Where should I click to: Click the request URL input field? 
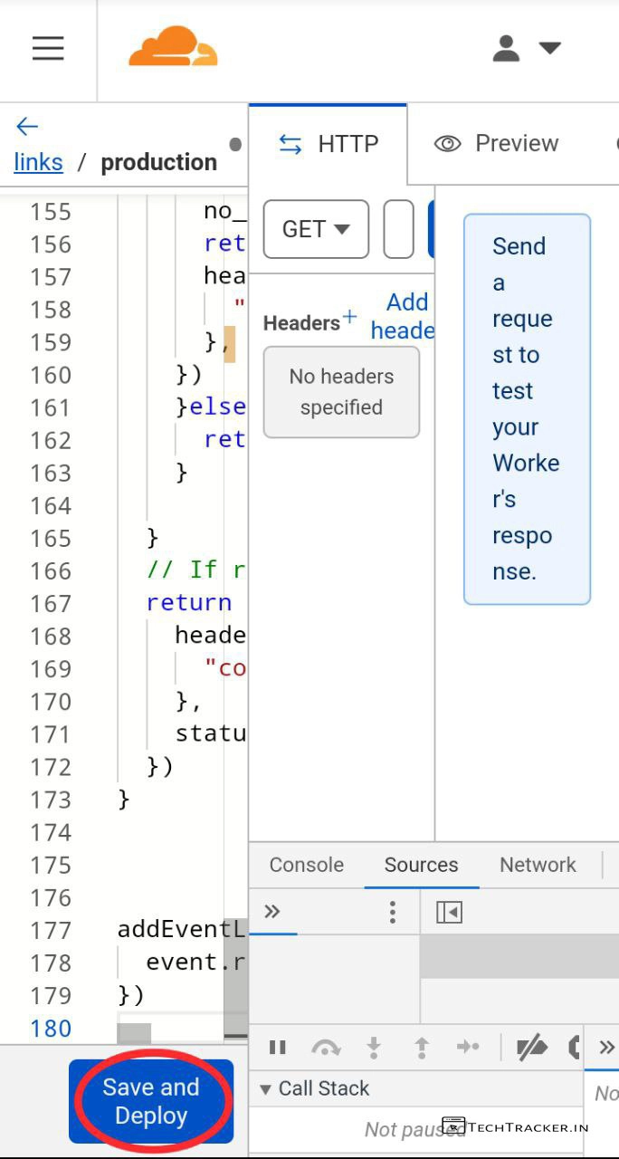pyautogui.click(x=398, y=229)
